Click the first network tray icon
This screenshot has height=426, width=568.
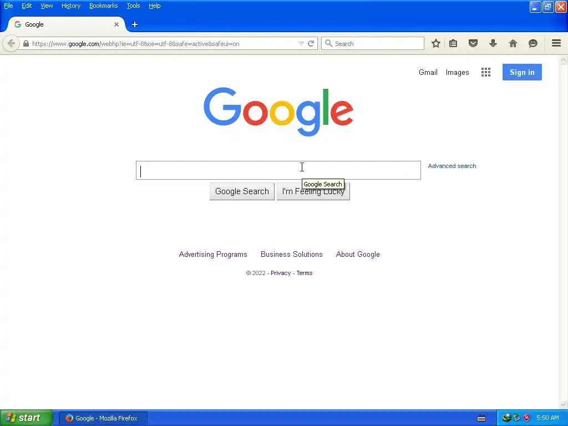[x=506, y=418]
